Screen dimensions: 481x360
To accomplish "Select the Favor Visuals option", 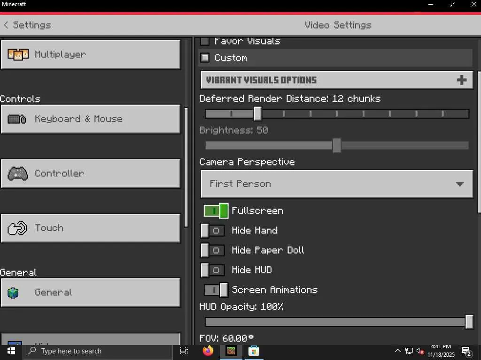I will point(205,41).
